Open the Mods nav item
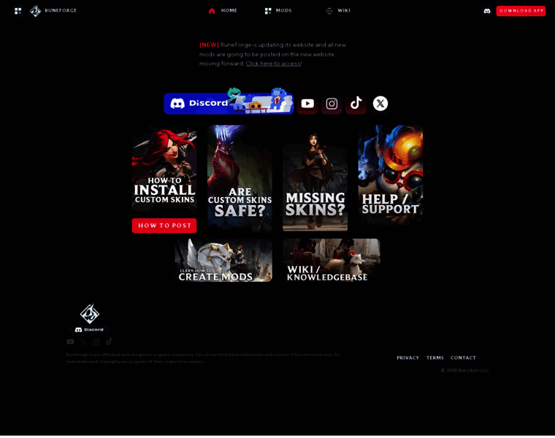555x438 pixels. (278, 11)
